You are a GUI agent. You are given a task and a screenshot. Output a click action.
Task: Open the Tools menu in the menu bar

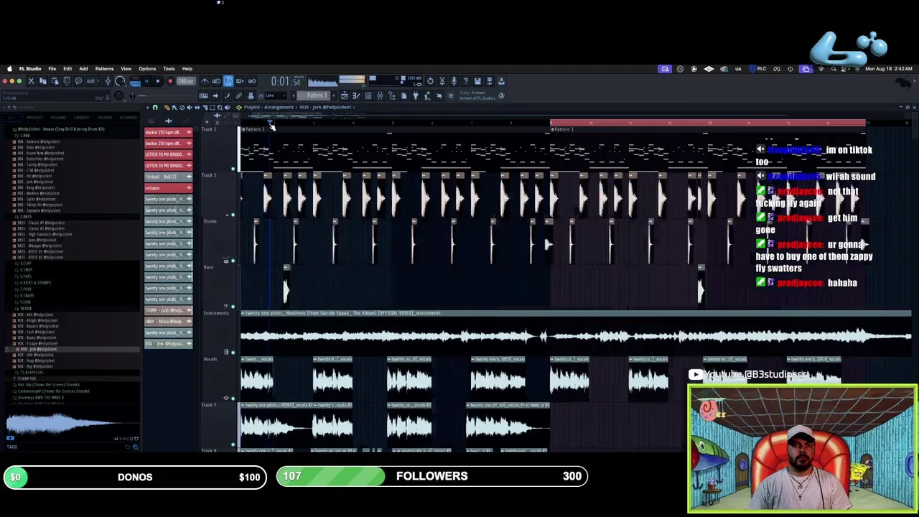point(169,69)
